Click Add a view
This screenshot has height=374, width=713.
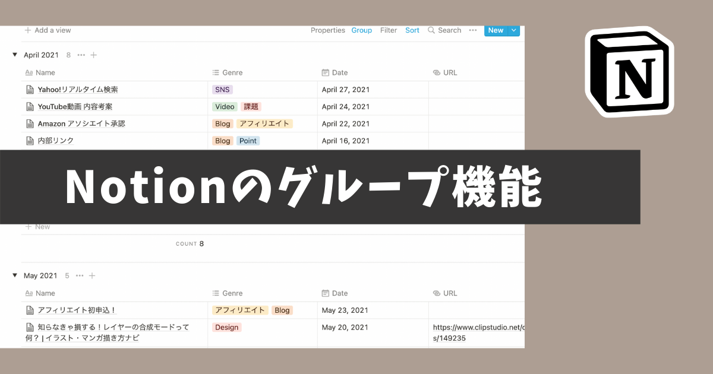click(x=48, y=30)
